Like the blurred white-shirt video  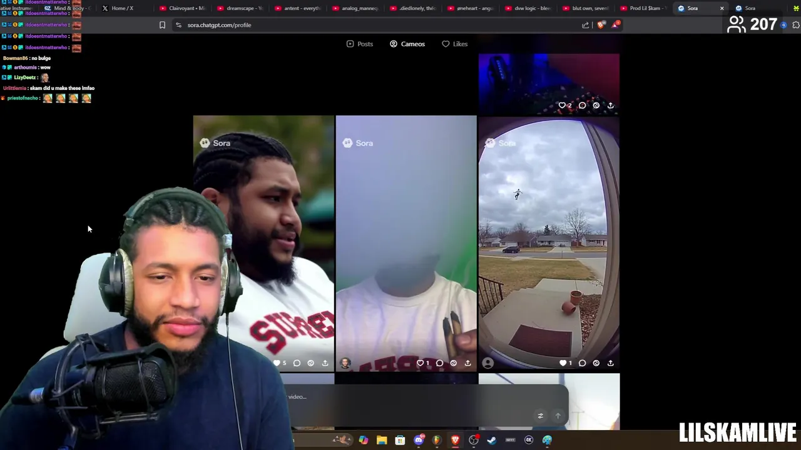420,363
